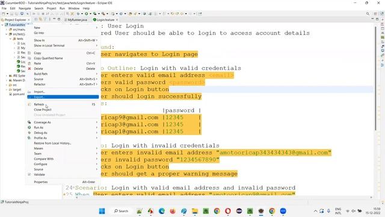Click the Coverage toolbar icon
Image resolution: width=385 pixels, height=217 pixels.
[95, 14]
